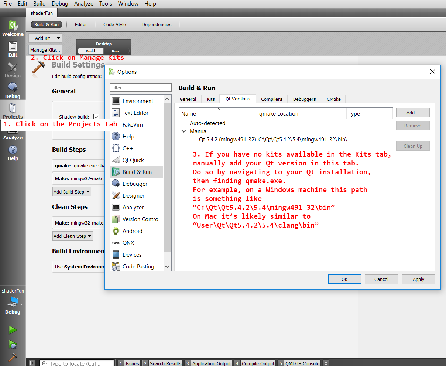Click the Type to locate field

(76, 363)
